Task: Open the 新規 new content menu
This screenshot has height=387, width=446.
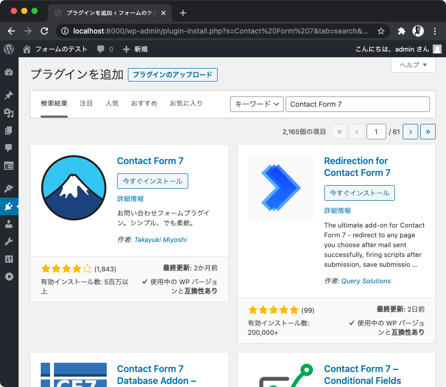Action: [136, 49]
